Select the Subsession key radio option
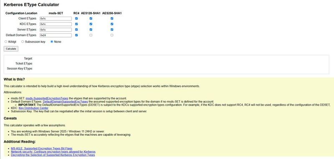The image size is (334, 159). coord(23,42)
